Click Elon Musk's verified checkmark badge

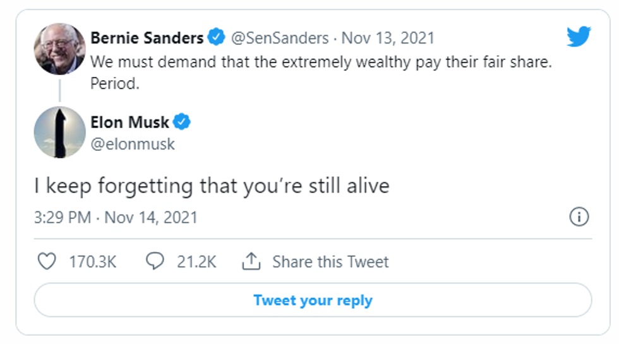coord(182,122)
